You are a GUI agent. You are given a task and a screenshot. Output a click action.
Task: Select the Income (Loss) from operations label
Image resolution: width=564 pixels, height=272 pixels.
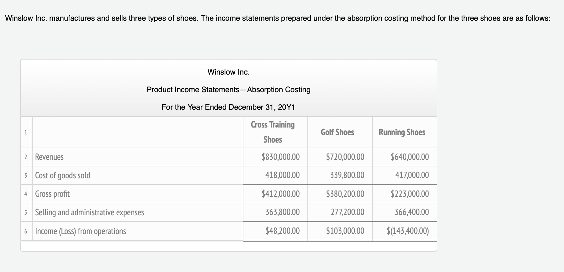pyautogui.click(x=81, y=231)
